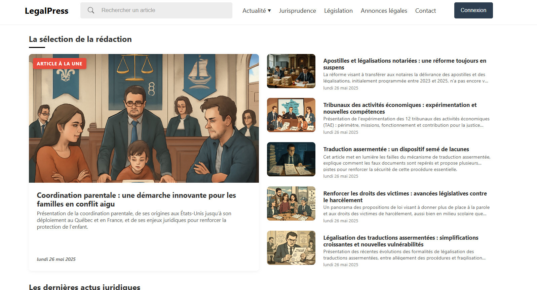Open 'Légalisation des traductions assermentées' article
The image size is (537, 290).
click(401, 241)
